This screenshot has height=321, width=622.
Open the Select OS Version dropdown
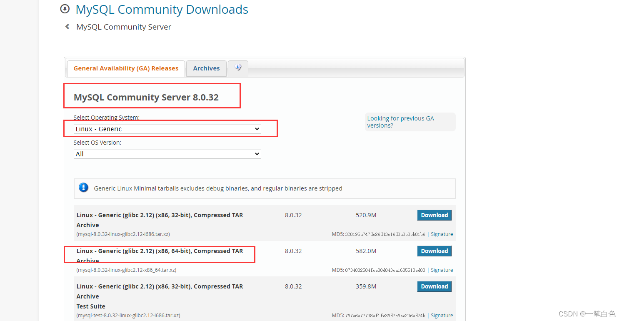coord(167,154)
